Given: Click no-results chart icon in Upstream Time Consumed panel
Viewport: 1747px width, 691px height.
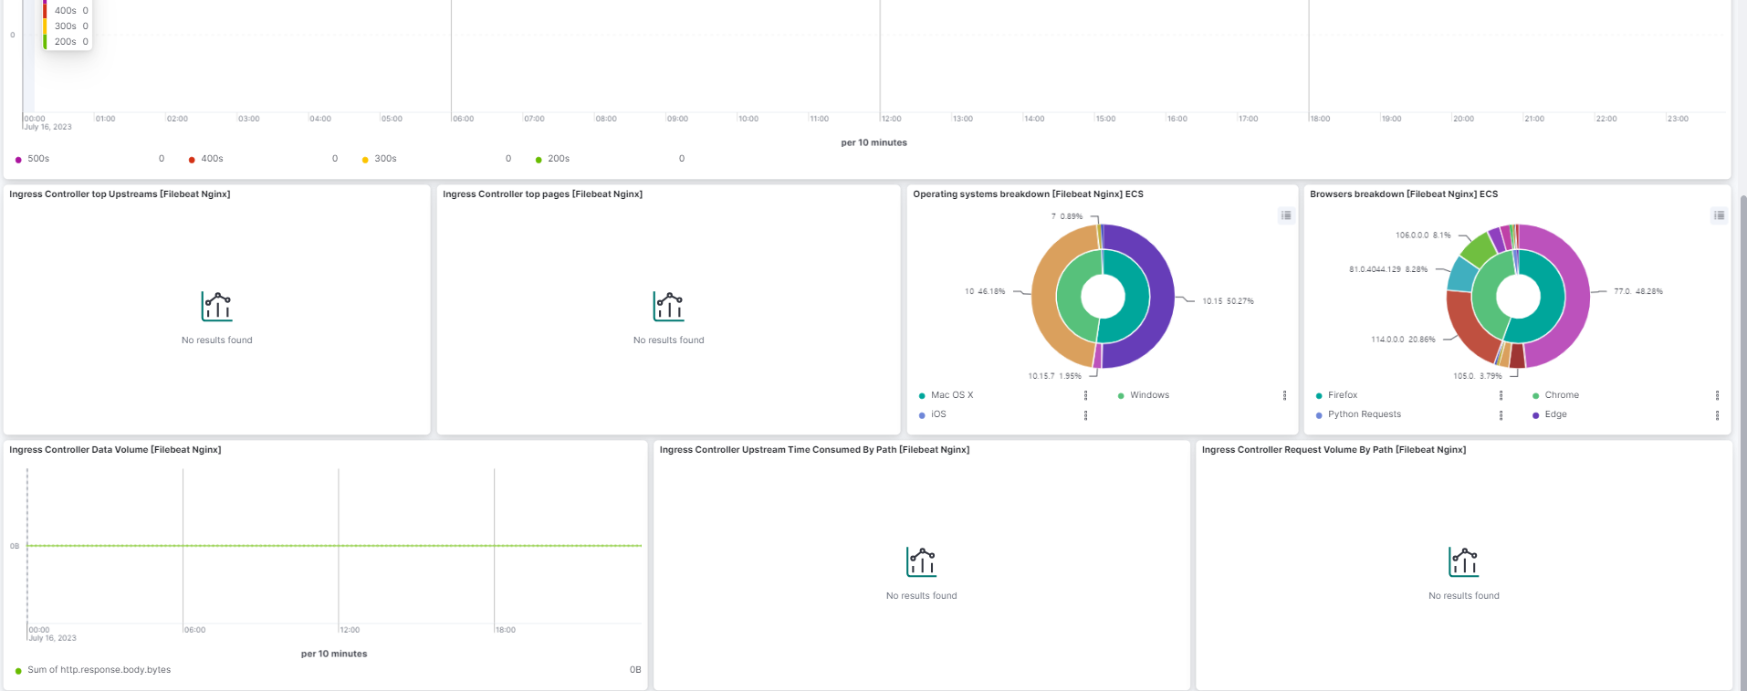Looking at the screenshot, I should coord(921,562).
